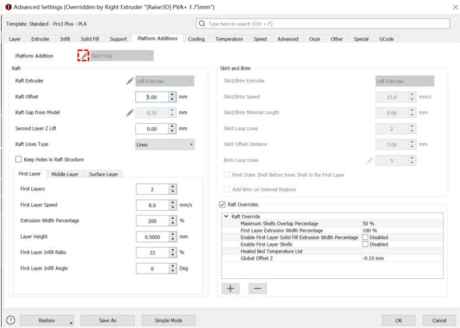Click the Restore dropdown arrow
Image resolution: width=460 pixels, height=328 pixels.
[x=71, y=322]
